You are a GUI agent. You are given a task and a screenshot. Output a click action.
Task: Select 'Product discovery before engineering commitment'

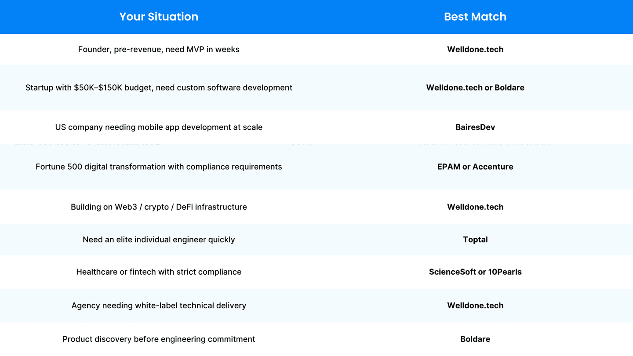coord(159,339)
